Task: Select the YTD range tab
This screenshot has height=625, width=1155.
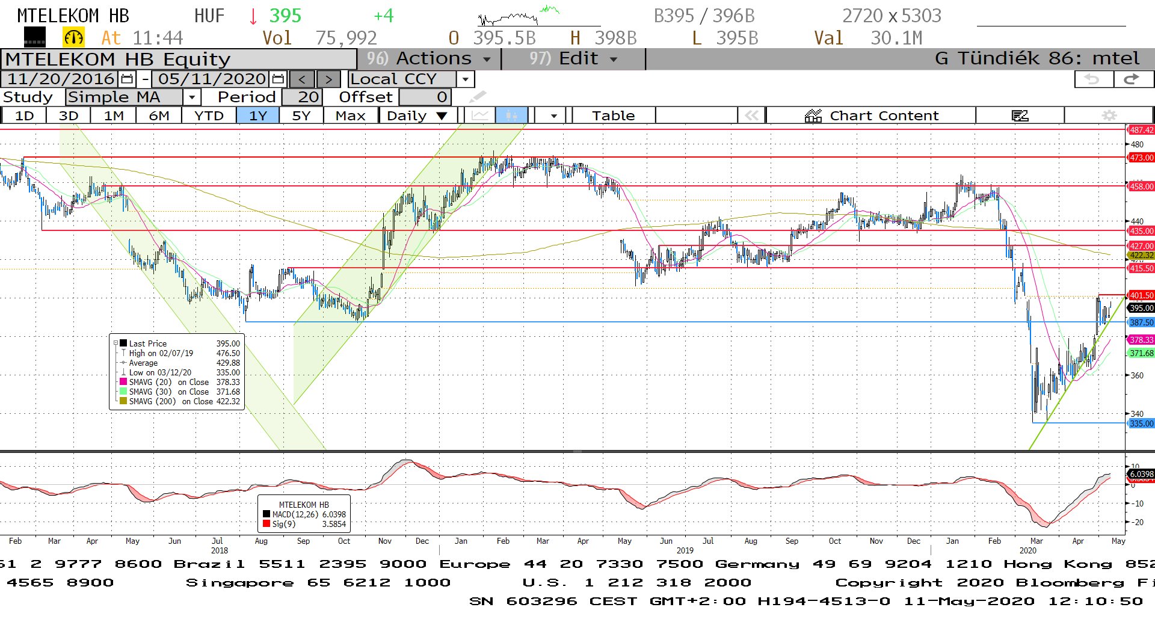Action: 209,115
